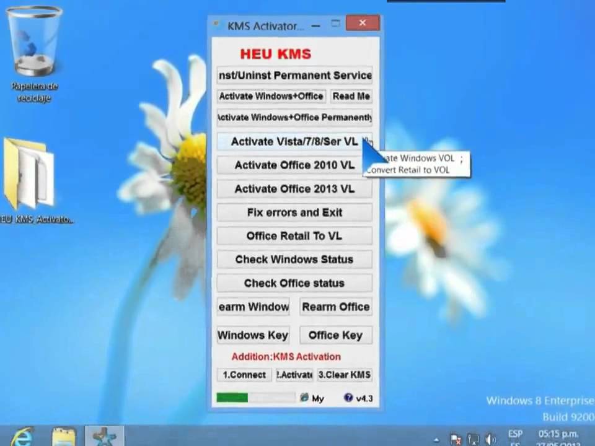Click Inst/Uninst Permanent Service button
The image size is (595, 446).
[294, 76]
